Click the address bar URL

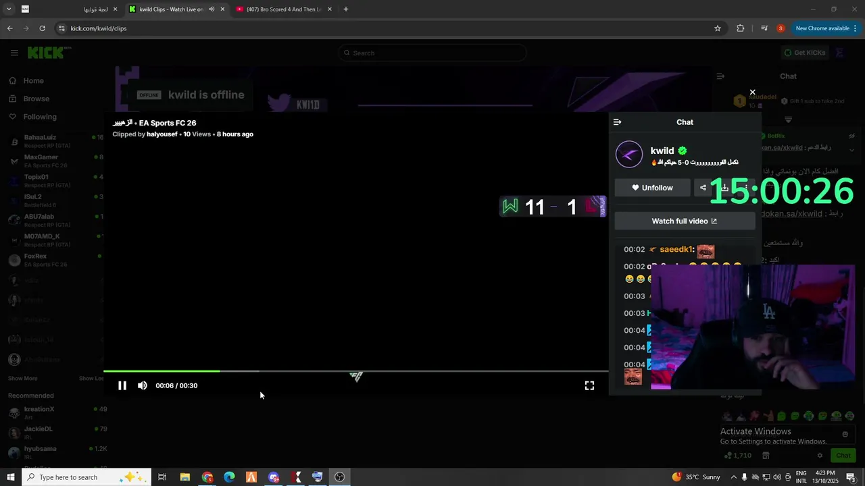pos(99,28)
